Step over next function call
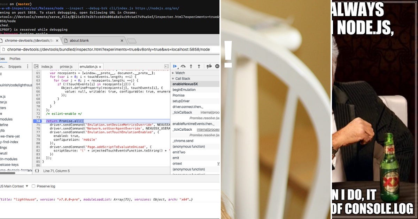 (x=184, y=66)
